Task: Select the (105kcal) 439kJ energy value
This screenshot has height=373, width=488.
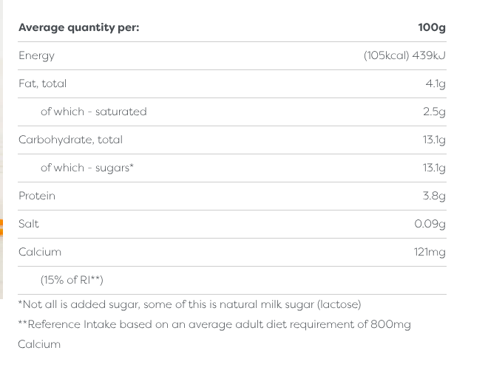Action: [404, 55]
